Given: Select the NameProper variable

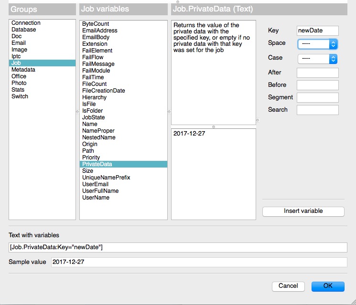Looking at the screenshot, I should (x=123, y=131).
